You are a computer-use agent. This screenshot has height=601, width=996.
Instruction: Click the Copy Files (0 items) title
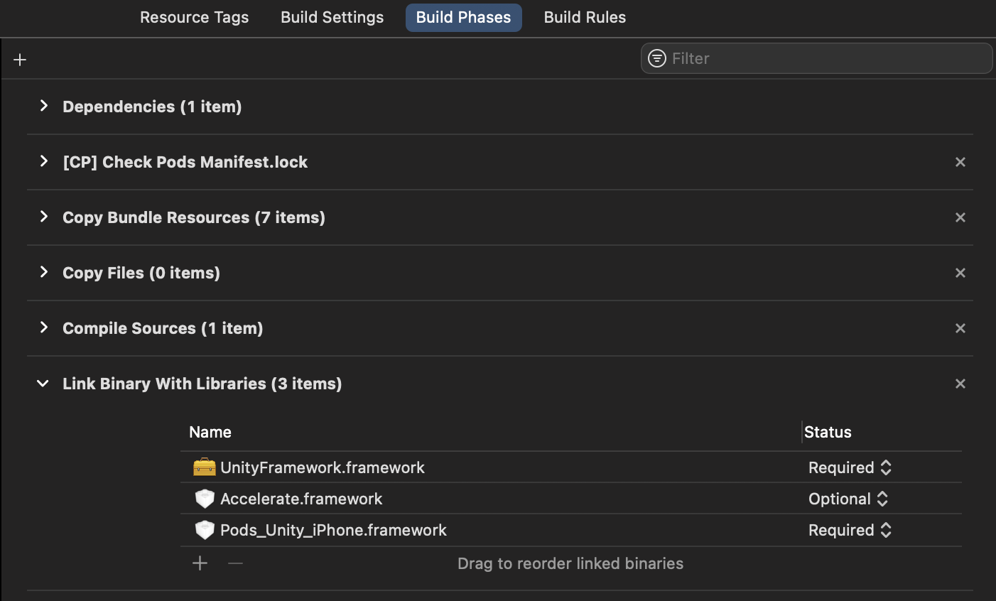[141, 273]
